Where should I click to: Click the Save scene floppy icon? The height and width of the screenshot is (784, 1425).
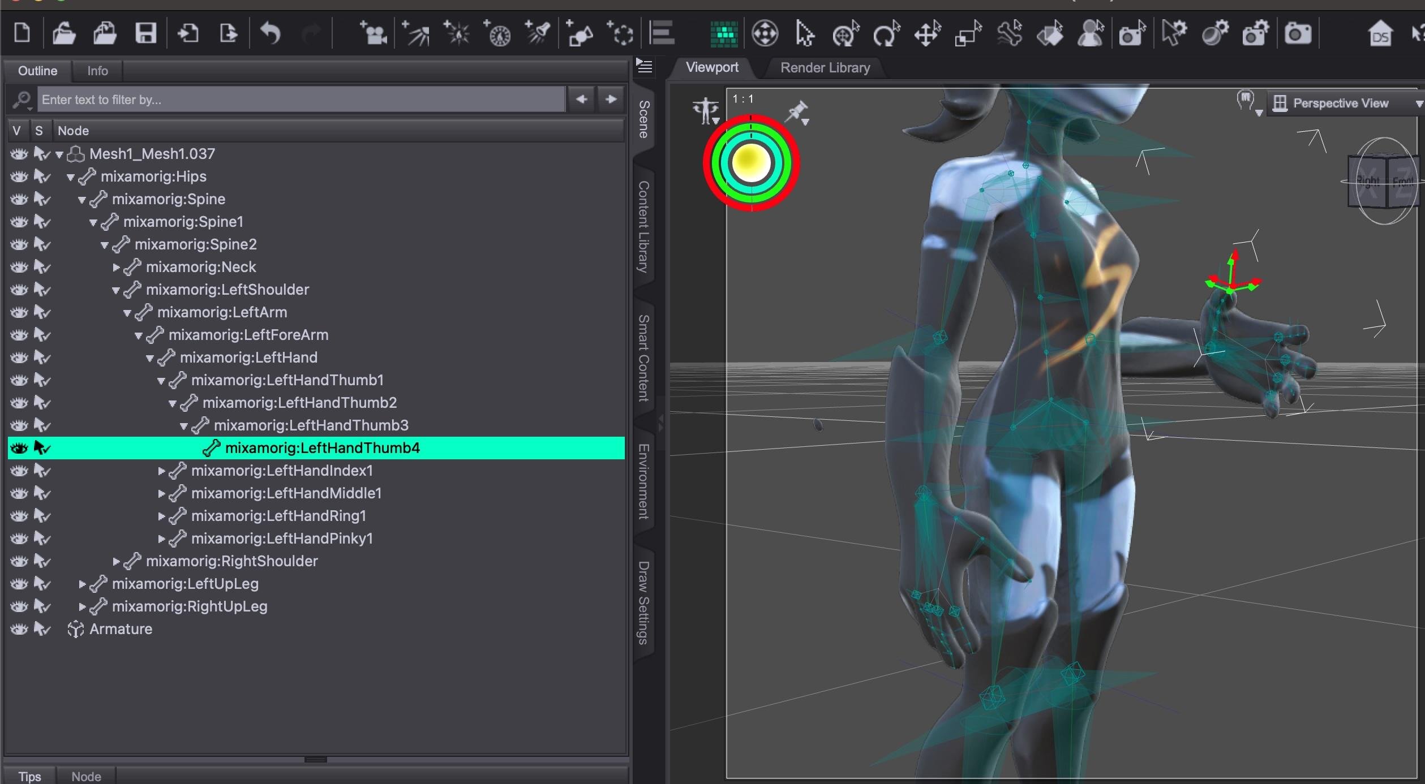(145, 33)
